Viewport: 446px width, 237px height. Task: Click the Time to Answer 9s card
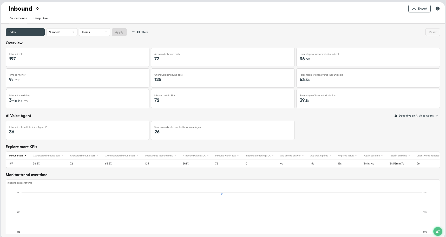(x=77, y=78)
